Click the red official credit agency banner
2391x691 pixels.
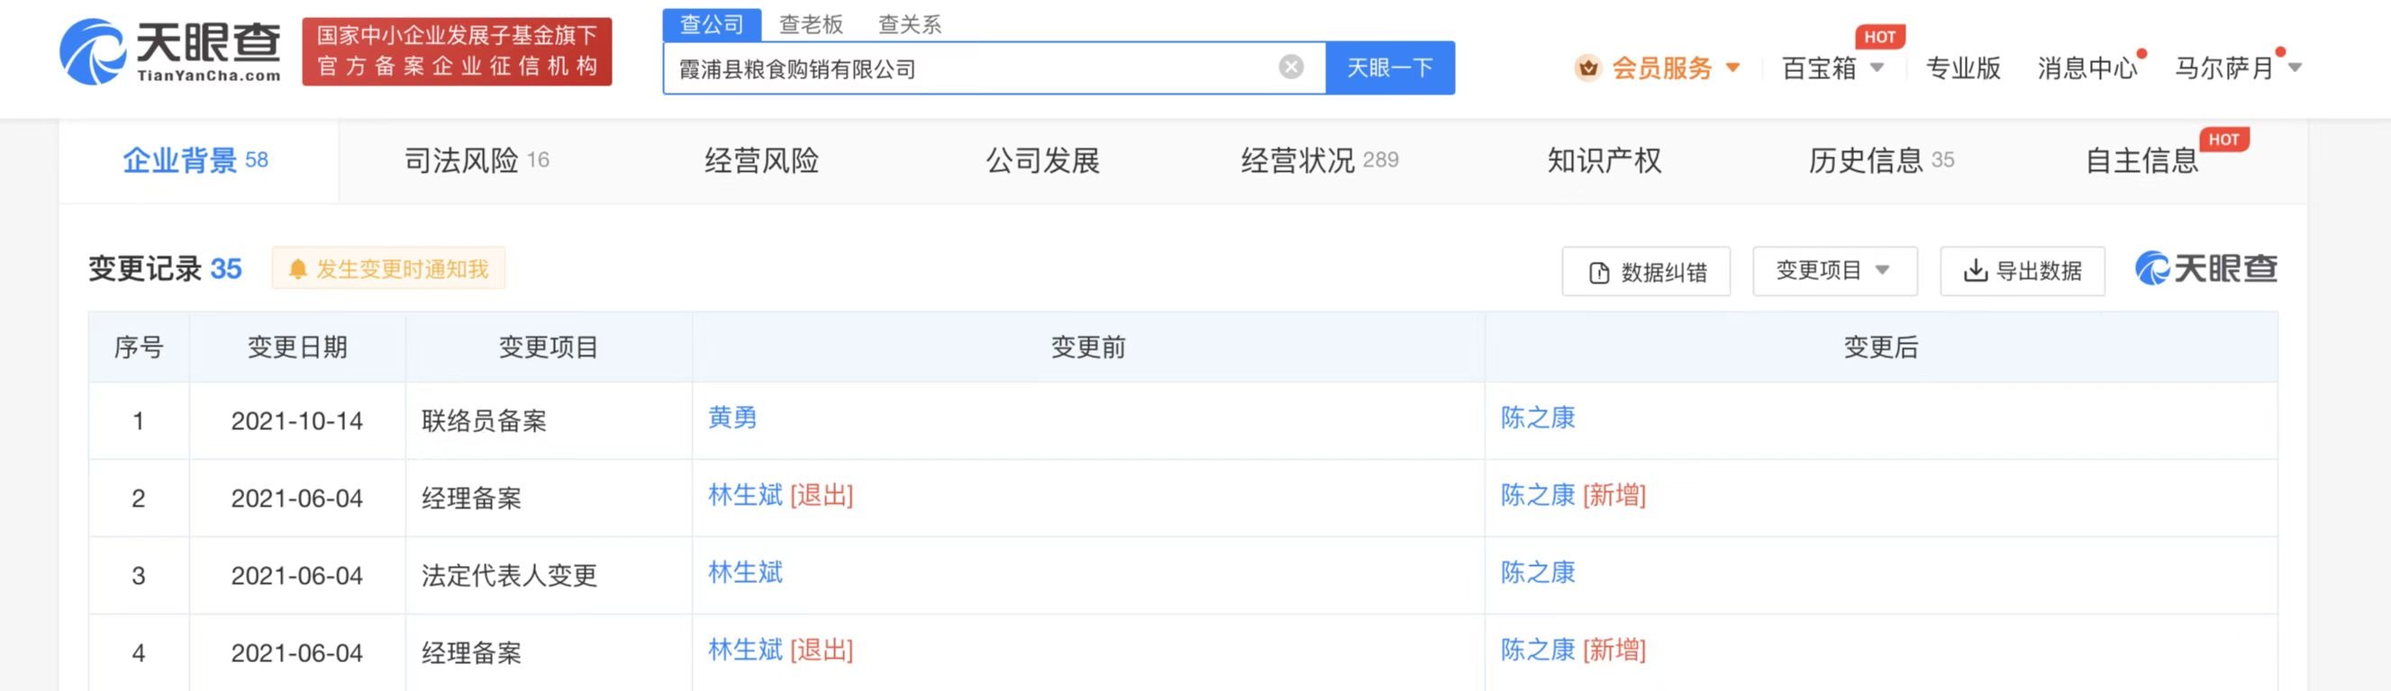point(457,51)
